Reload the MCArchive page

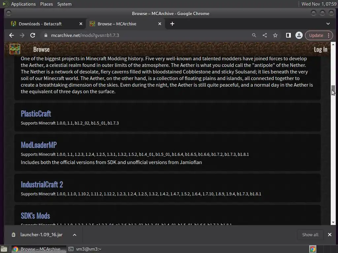click(x=33, y=35)
